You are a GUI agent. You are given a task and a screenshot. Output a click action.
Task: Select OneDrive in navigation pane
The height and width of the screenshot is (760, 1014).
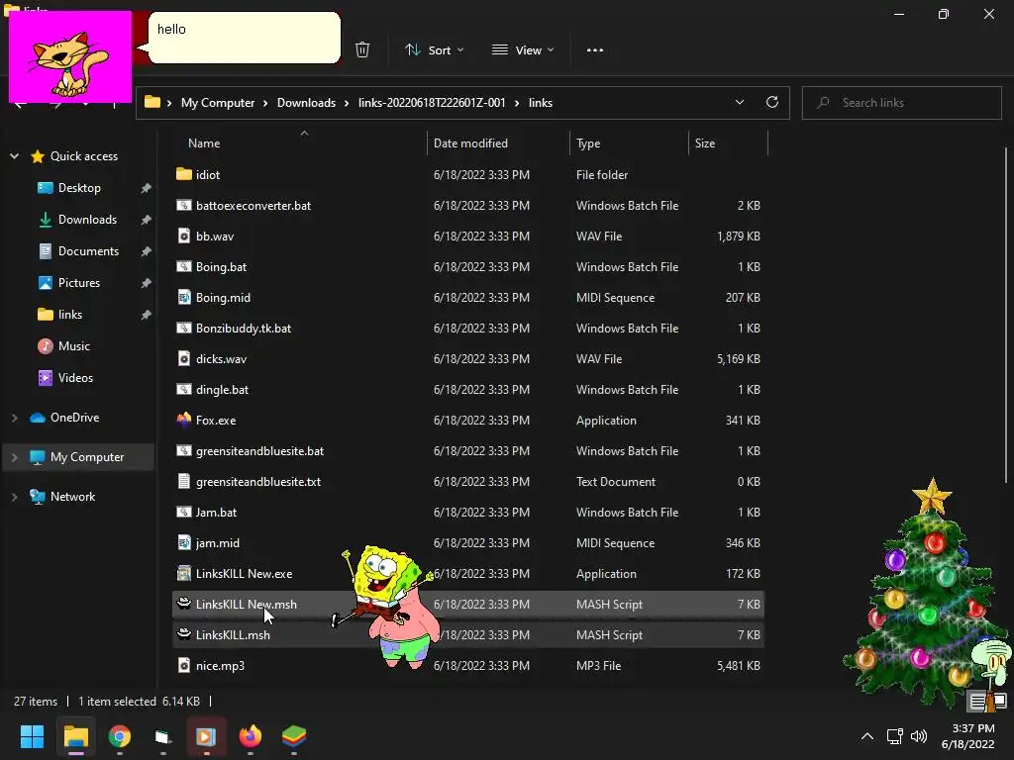pyautogui.click(x=74, y=418)
